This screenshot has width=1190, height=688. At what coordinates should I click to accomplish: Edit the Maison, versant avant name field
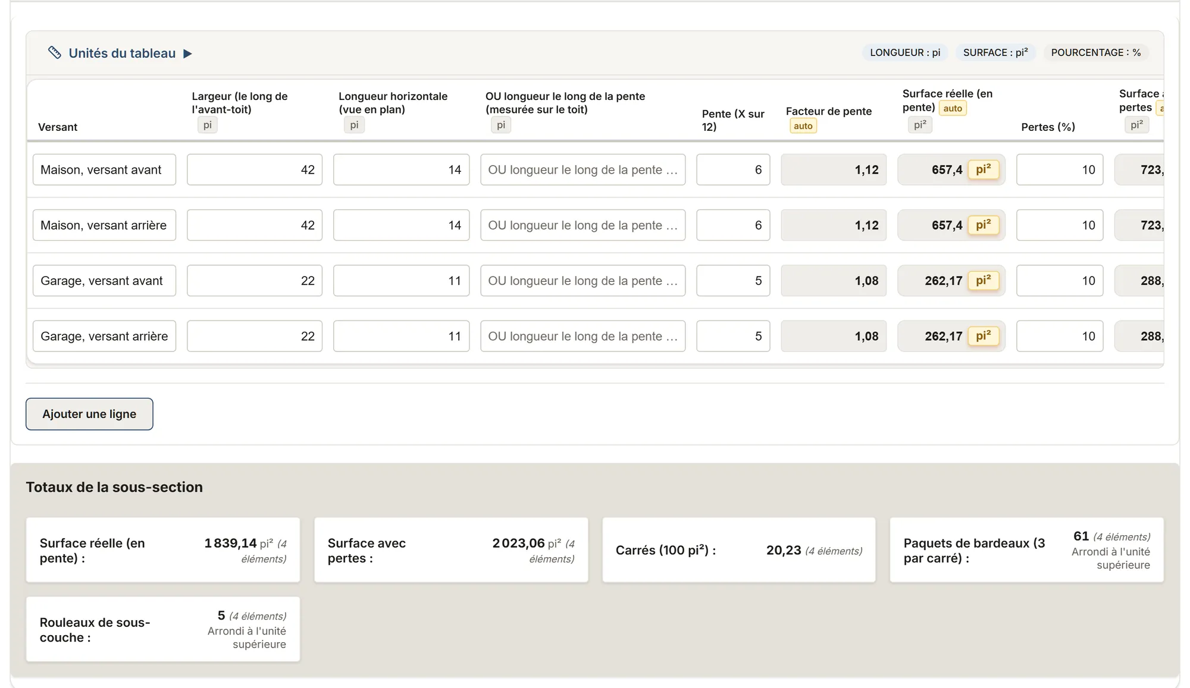click(104, 169)
